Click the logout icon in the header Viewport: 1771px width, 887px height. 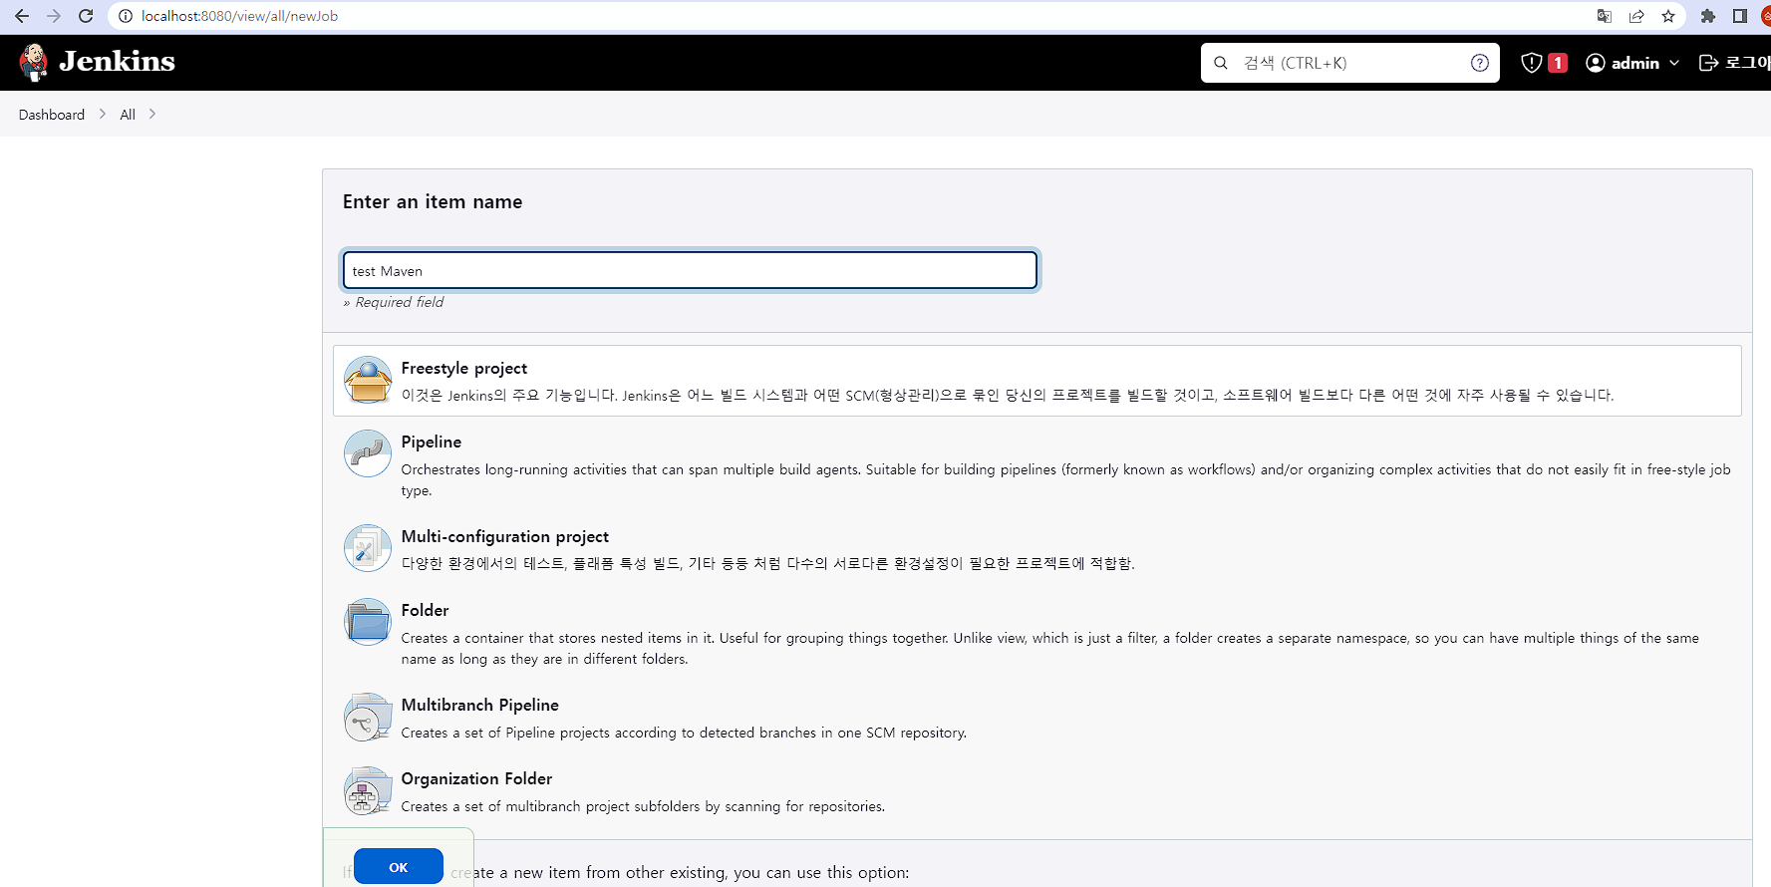coord(1708,63)
